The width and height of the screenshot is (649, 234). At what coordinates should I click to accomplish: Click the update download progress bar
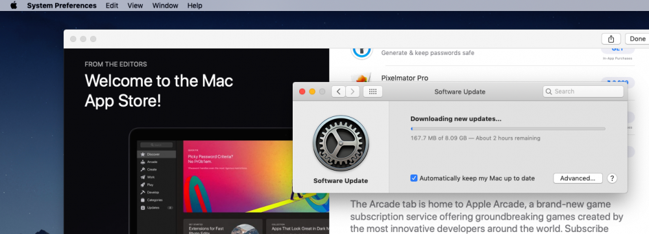tap(508, 129)
